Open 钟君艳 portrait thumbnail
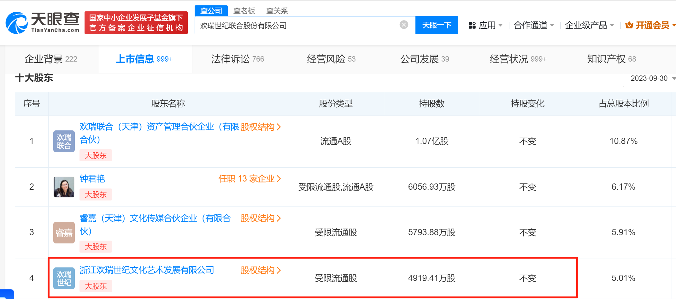Viewport: 676px width, 299px height. click(x=64, y=187)
